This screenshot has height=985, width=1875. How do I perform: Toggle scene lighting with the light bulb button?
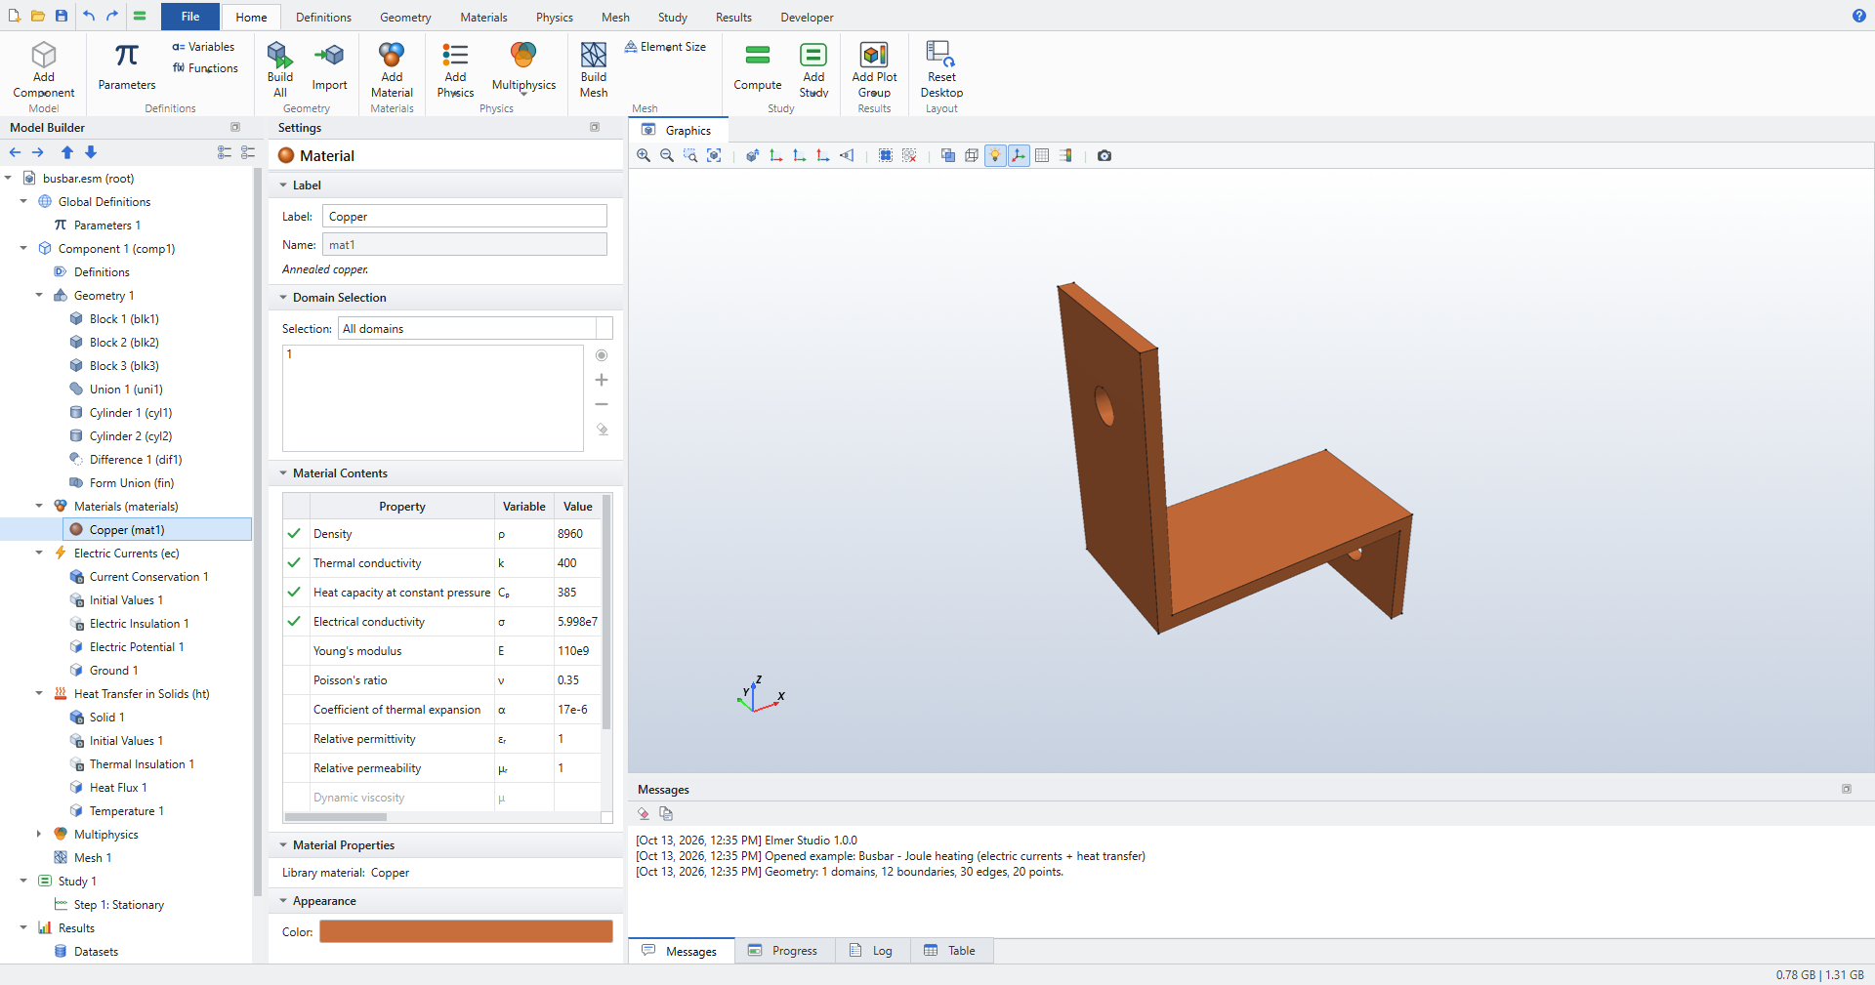[x=995, y=155]
